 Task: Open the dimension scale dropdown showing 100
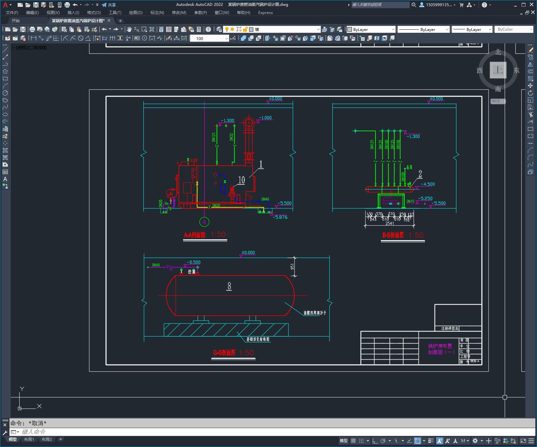tap(227, 38)
